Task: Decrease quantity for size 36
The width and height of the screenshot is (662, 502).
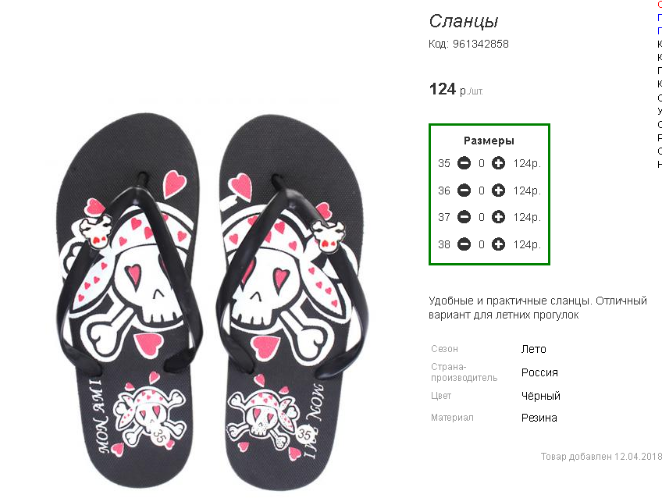Action: 464,190
